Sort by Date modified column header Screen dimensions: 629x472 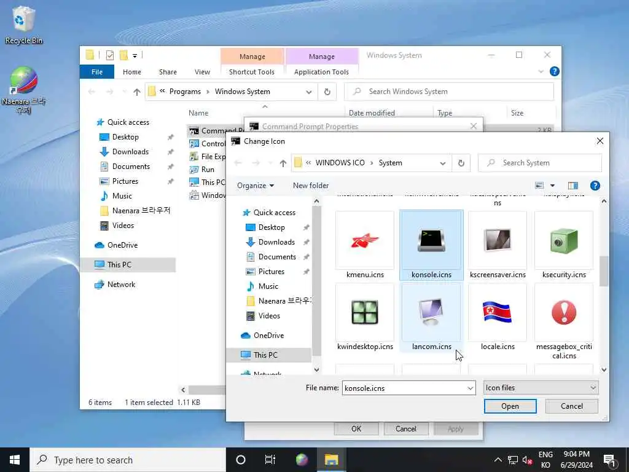(x=372, y=113)
